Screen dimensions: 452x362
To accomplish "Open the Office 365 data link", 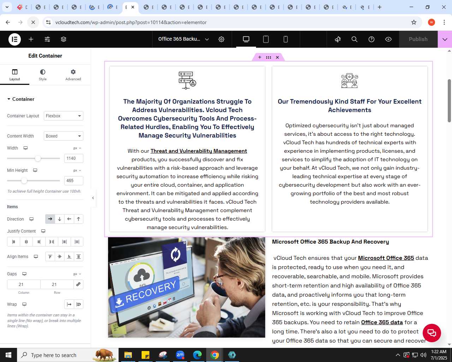I will click(x=382, y=322).
